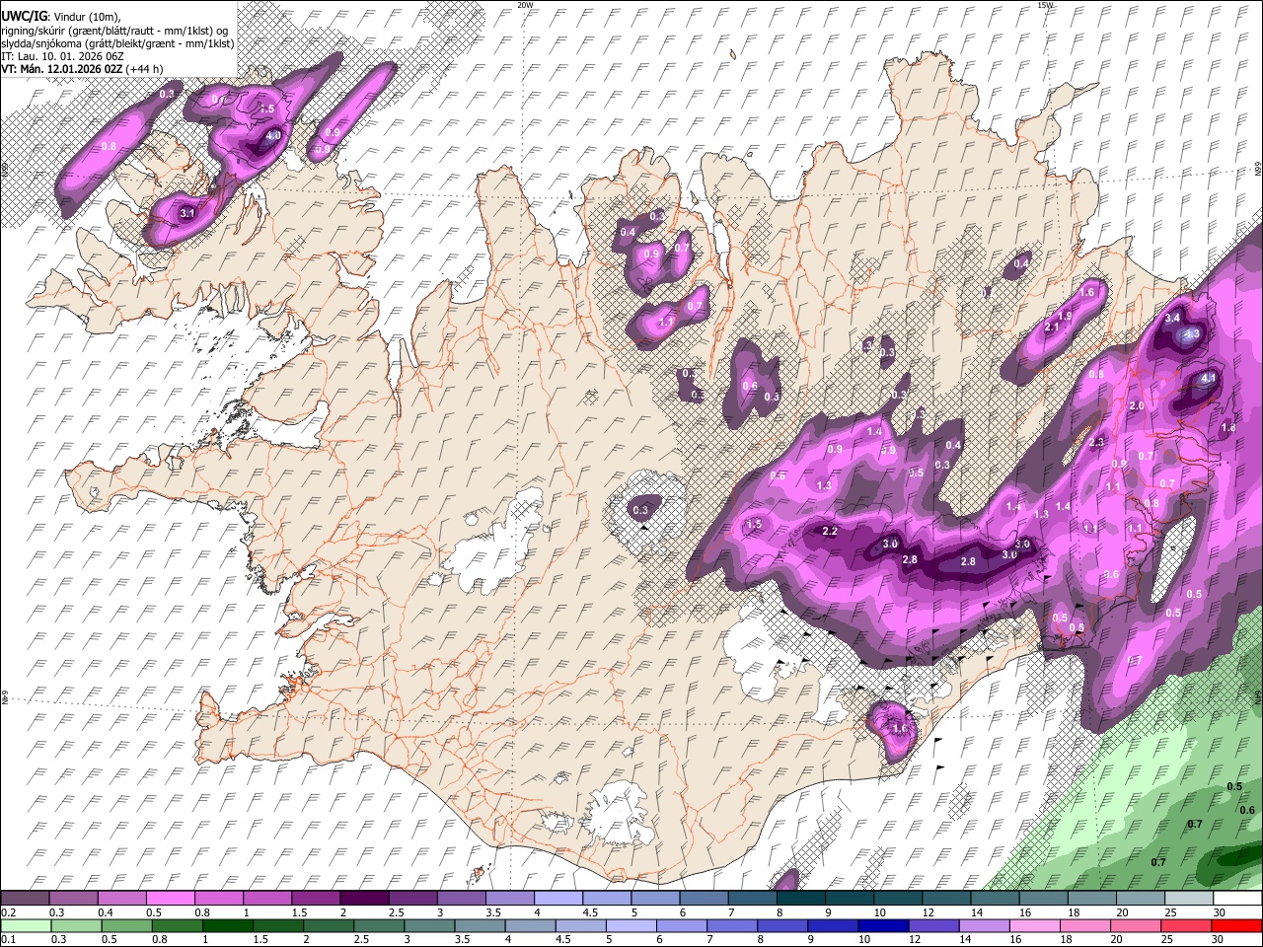Click the '3.4' value in the east
This screenshot has width=1263, height=947.
click(x=1172, y=319)
